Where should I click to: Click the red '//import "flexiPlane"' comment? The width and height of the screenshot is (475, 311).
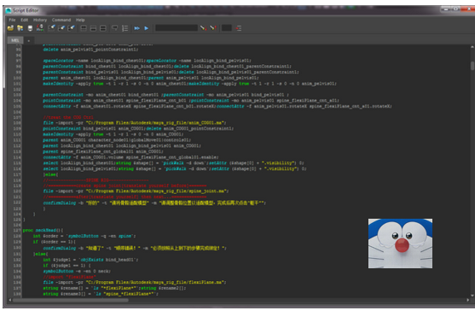click(69, 277)
